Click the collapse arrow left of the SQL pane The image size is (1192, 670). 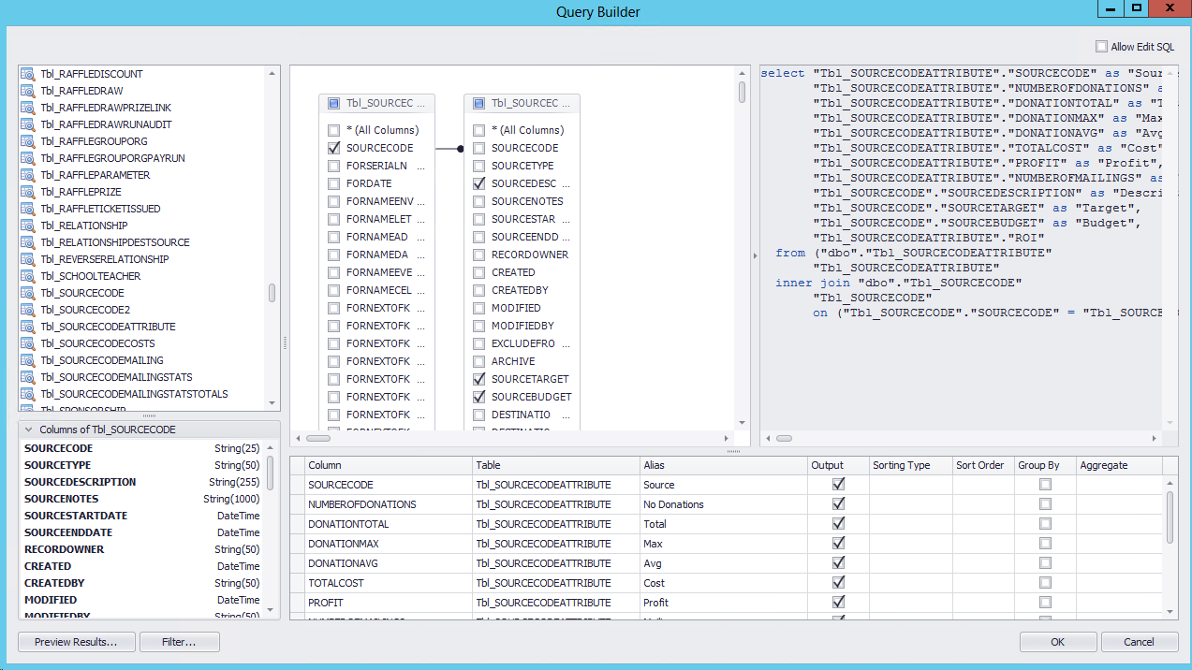click(755, 255)
